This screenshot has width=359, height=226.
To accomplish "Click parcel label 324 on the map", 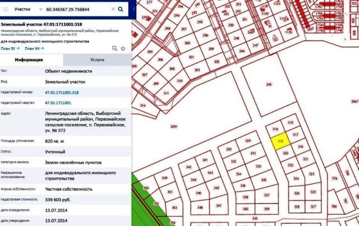I will (x=296, y=178).
